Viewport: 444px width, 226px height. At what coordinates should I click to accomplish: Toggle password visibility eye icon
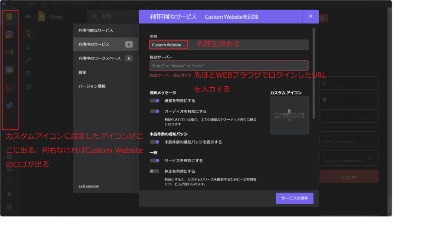[370, 158]
